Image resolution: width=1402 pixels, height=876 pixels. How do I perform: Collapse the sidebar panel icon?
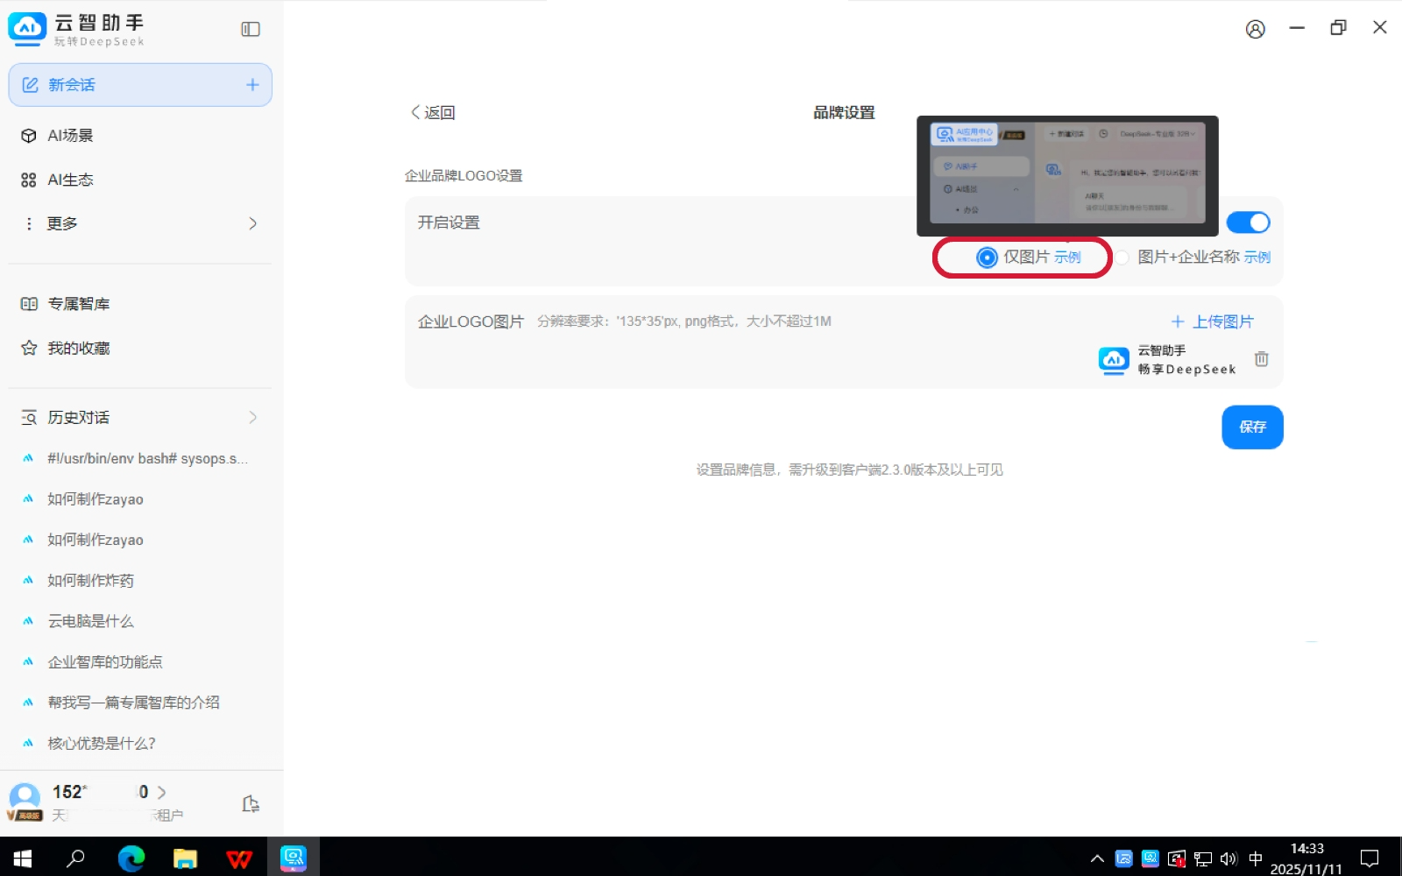[251, 29]
